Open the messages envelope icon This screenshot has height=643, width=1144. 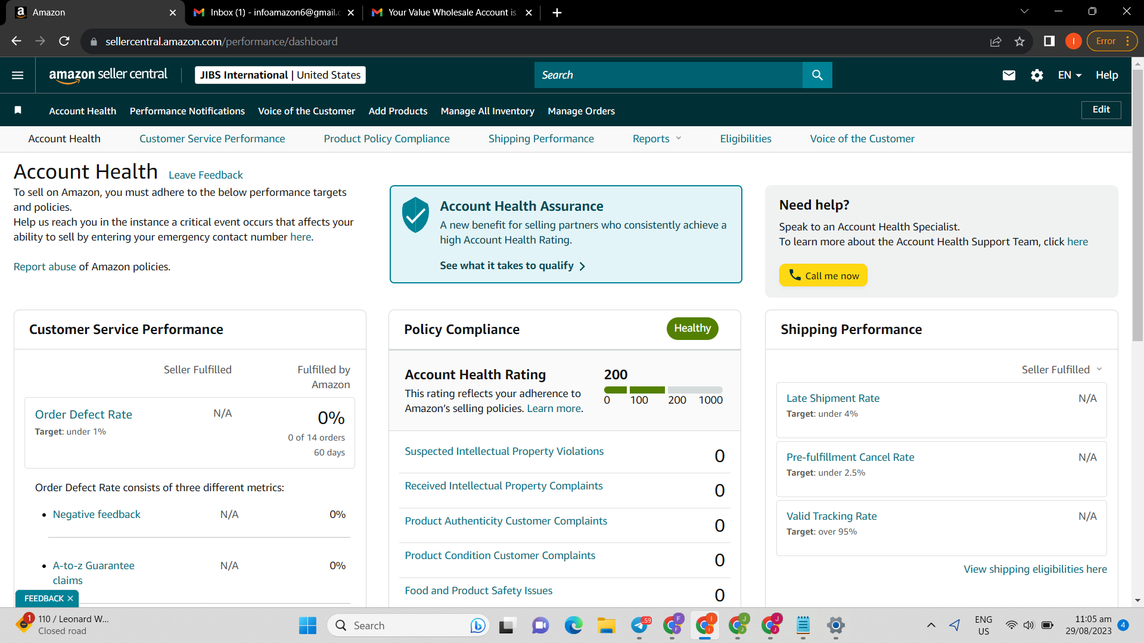click(1009, 75)
